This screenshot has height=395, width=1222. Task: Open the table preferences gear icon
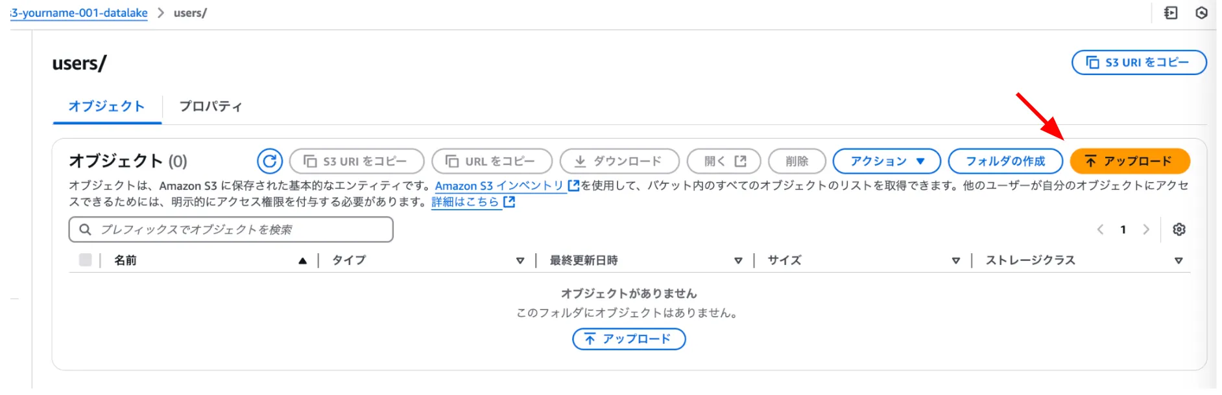tap(1179, 229)
